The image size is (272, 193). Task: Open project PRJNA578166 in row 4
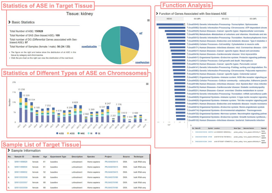[111, 177]
